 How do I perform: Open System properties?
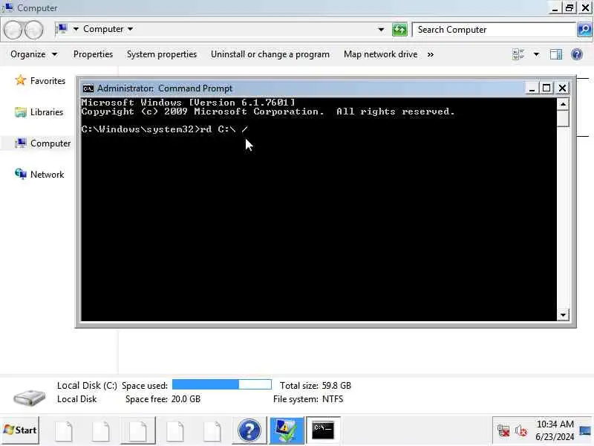click(162, 54)
